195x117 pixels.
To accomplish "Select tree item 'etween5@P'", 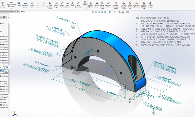I will pyautogui.click(x=4, y=37).
